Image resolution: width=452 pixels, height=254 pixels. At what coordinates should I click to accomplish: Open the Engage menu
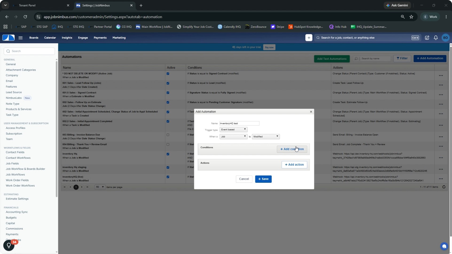coord(83,38)
